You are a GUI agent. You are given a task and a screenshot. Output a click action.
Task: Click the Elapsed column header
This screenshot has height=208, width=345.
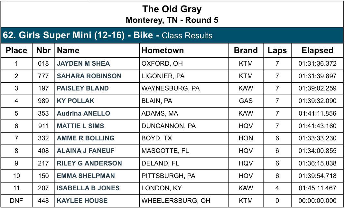318,51
